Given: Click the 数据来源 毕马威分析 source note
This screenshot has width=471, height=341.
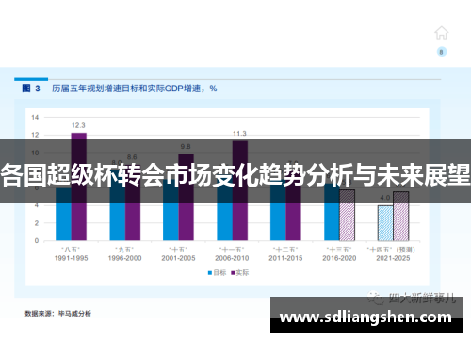Looking at the screenshot, I should [x=58, y=314].
